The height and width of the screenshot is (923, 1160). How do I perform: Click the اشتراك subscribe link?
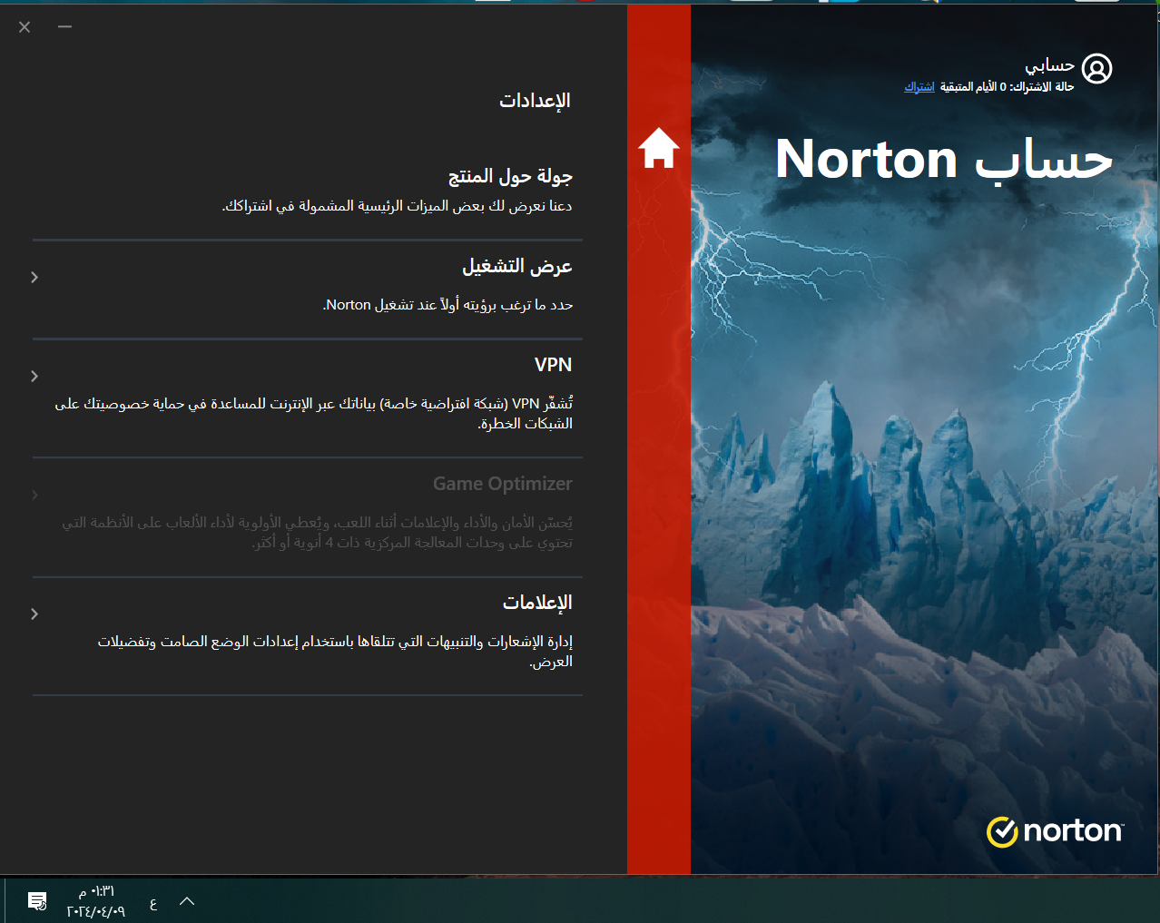point(919,86)
